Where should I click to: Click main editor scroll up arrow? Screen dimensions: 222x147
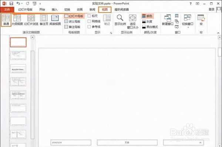click(219, 37)
